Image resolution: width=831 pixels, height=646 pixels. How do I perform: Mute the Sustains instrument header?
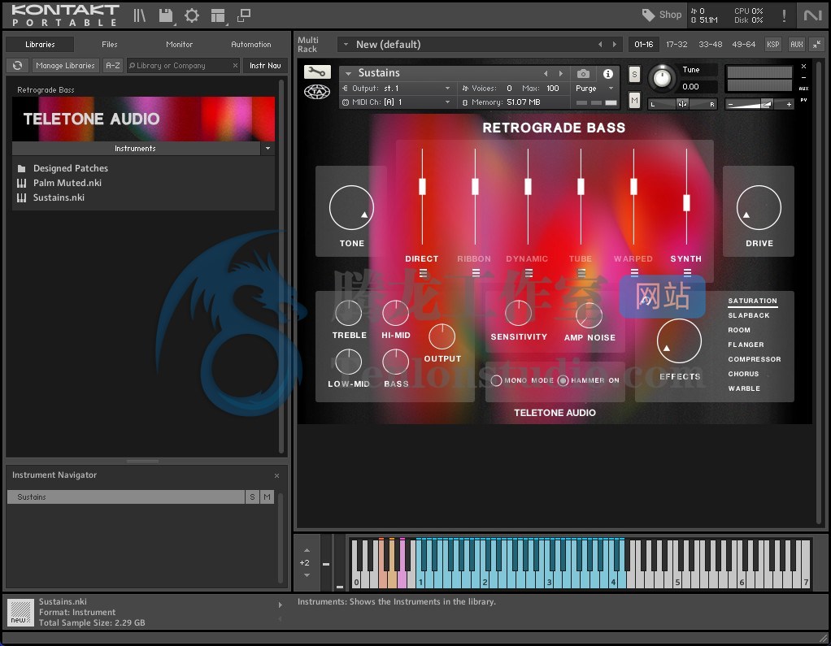pos(634,100)
